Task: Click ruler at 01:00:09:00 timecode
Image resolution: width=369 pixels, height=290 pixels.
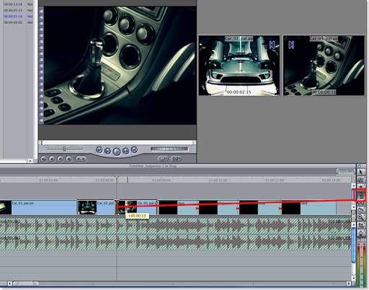Action: [161, 180]
